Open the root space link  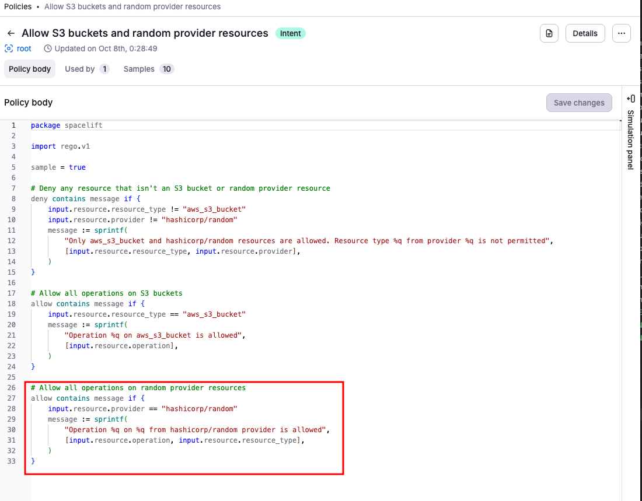point(24,48)
